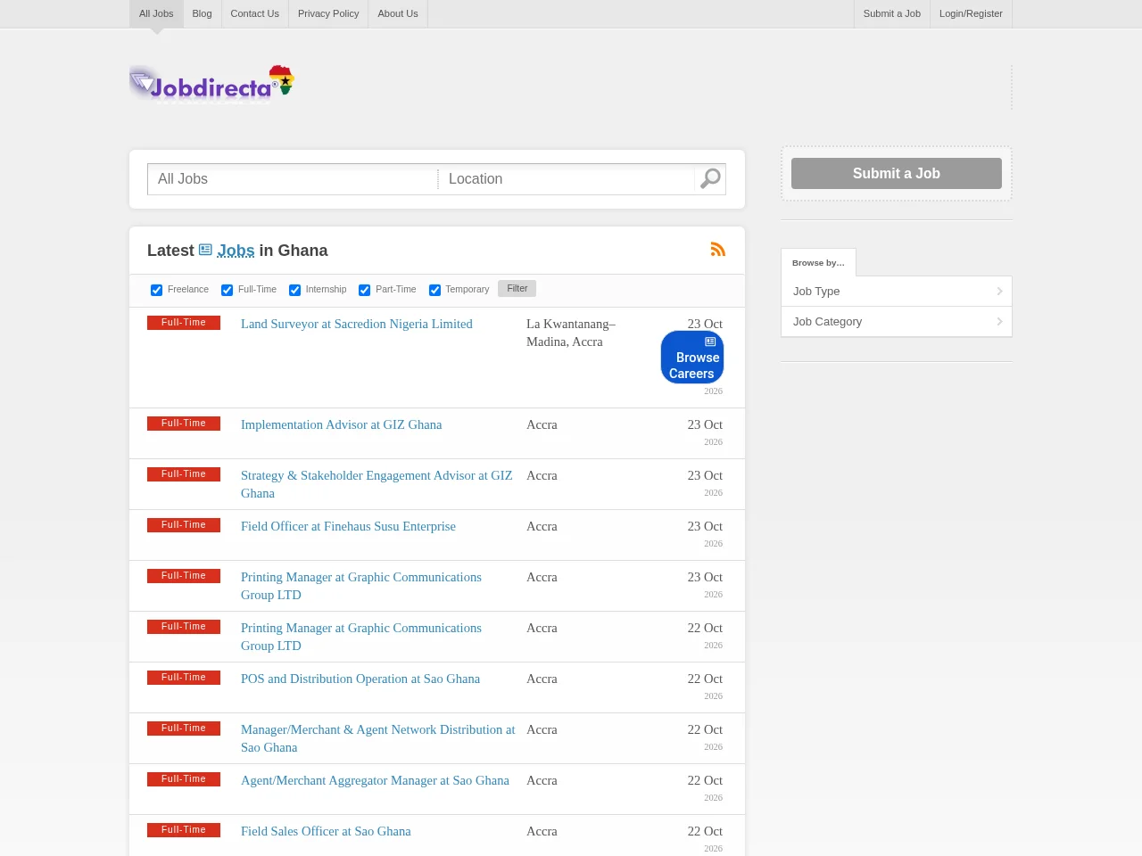Click Full-Time badge beside POS and Distribution job

(x=184, y=678)
